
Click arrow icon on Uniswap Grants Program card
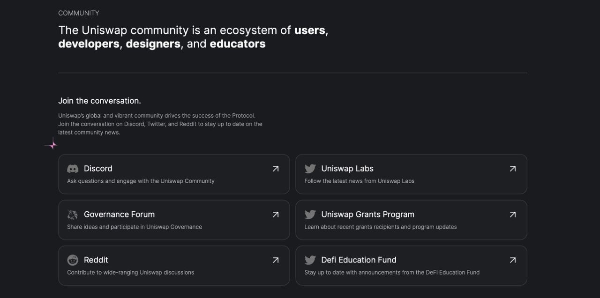[513, 215]
